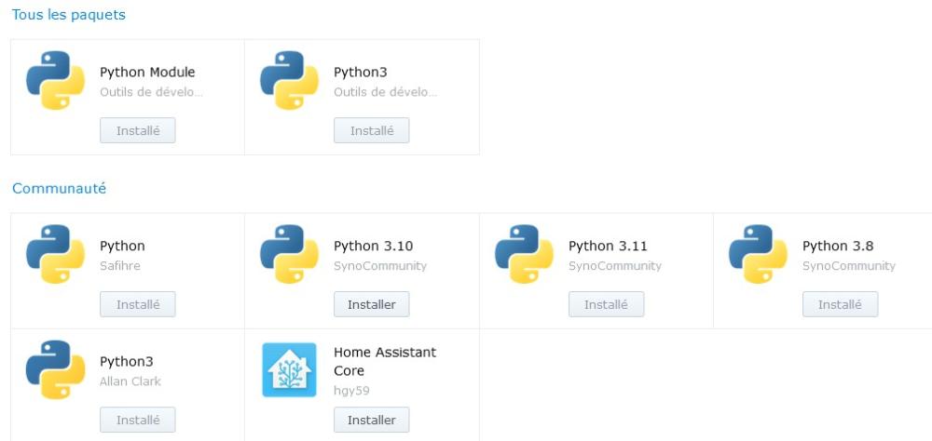This screenshot has width=932, height=441.
Task: Click the Python 3.11 package name
Action: pos(608,247)
